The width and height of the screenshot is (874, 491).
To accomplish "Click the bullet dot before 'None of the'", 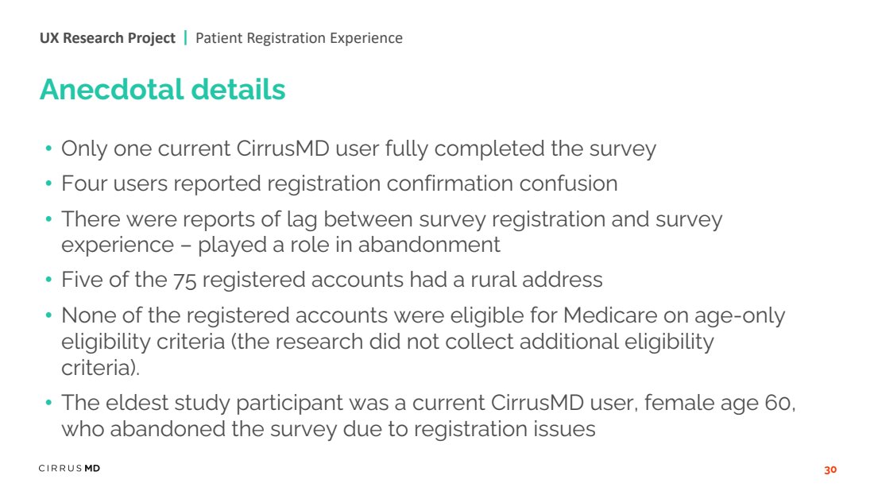I will (49, 315).
